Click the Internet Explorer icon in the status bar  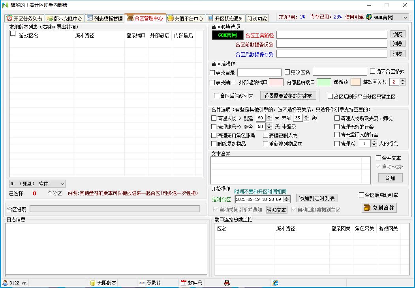coord(276,282)
